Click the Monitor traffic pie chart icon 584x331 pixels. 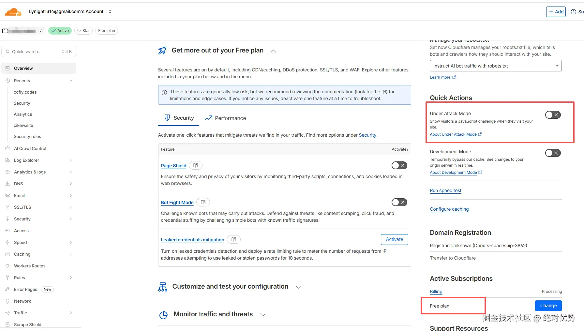pos(163,315)
